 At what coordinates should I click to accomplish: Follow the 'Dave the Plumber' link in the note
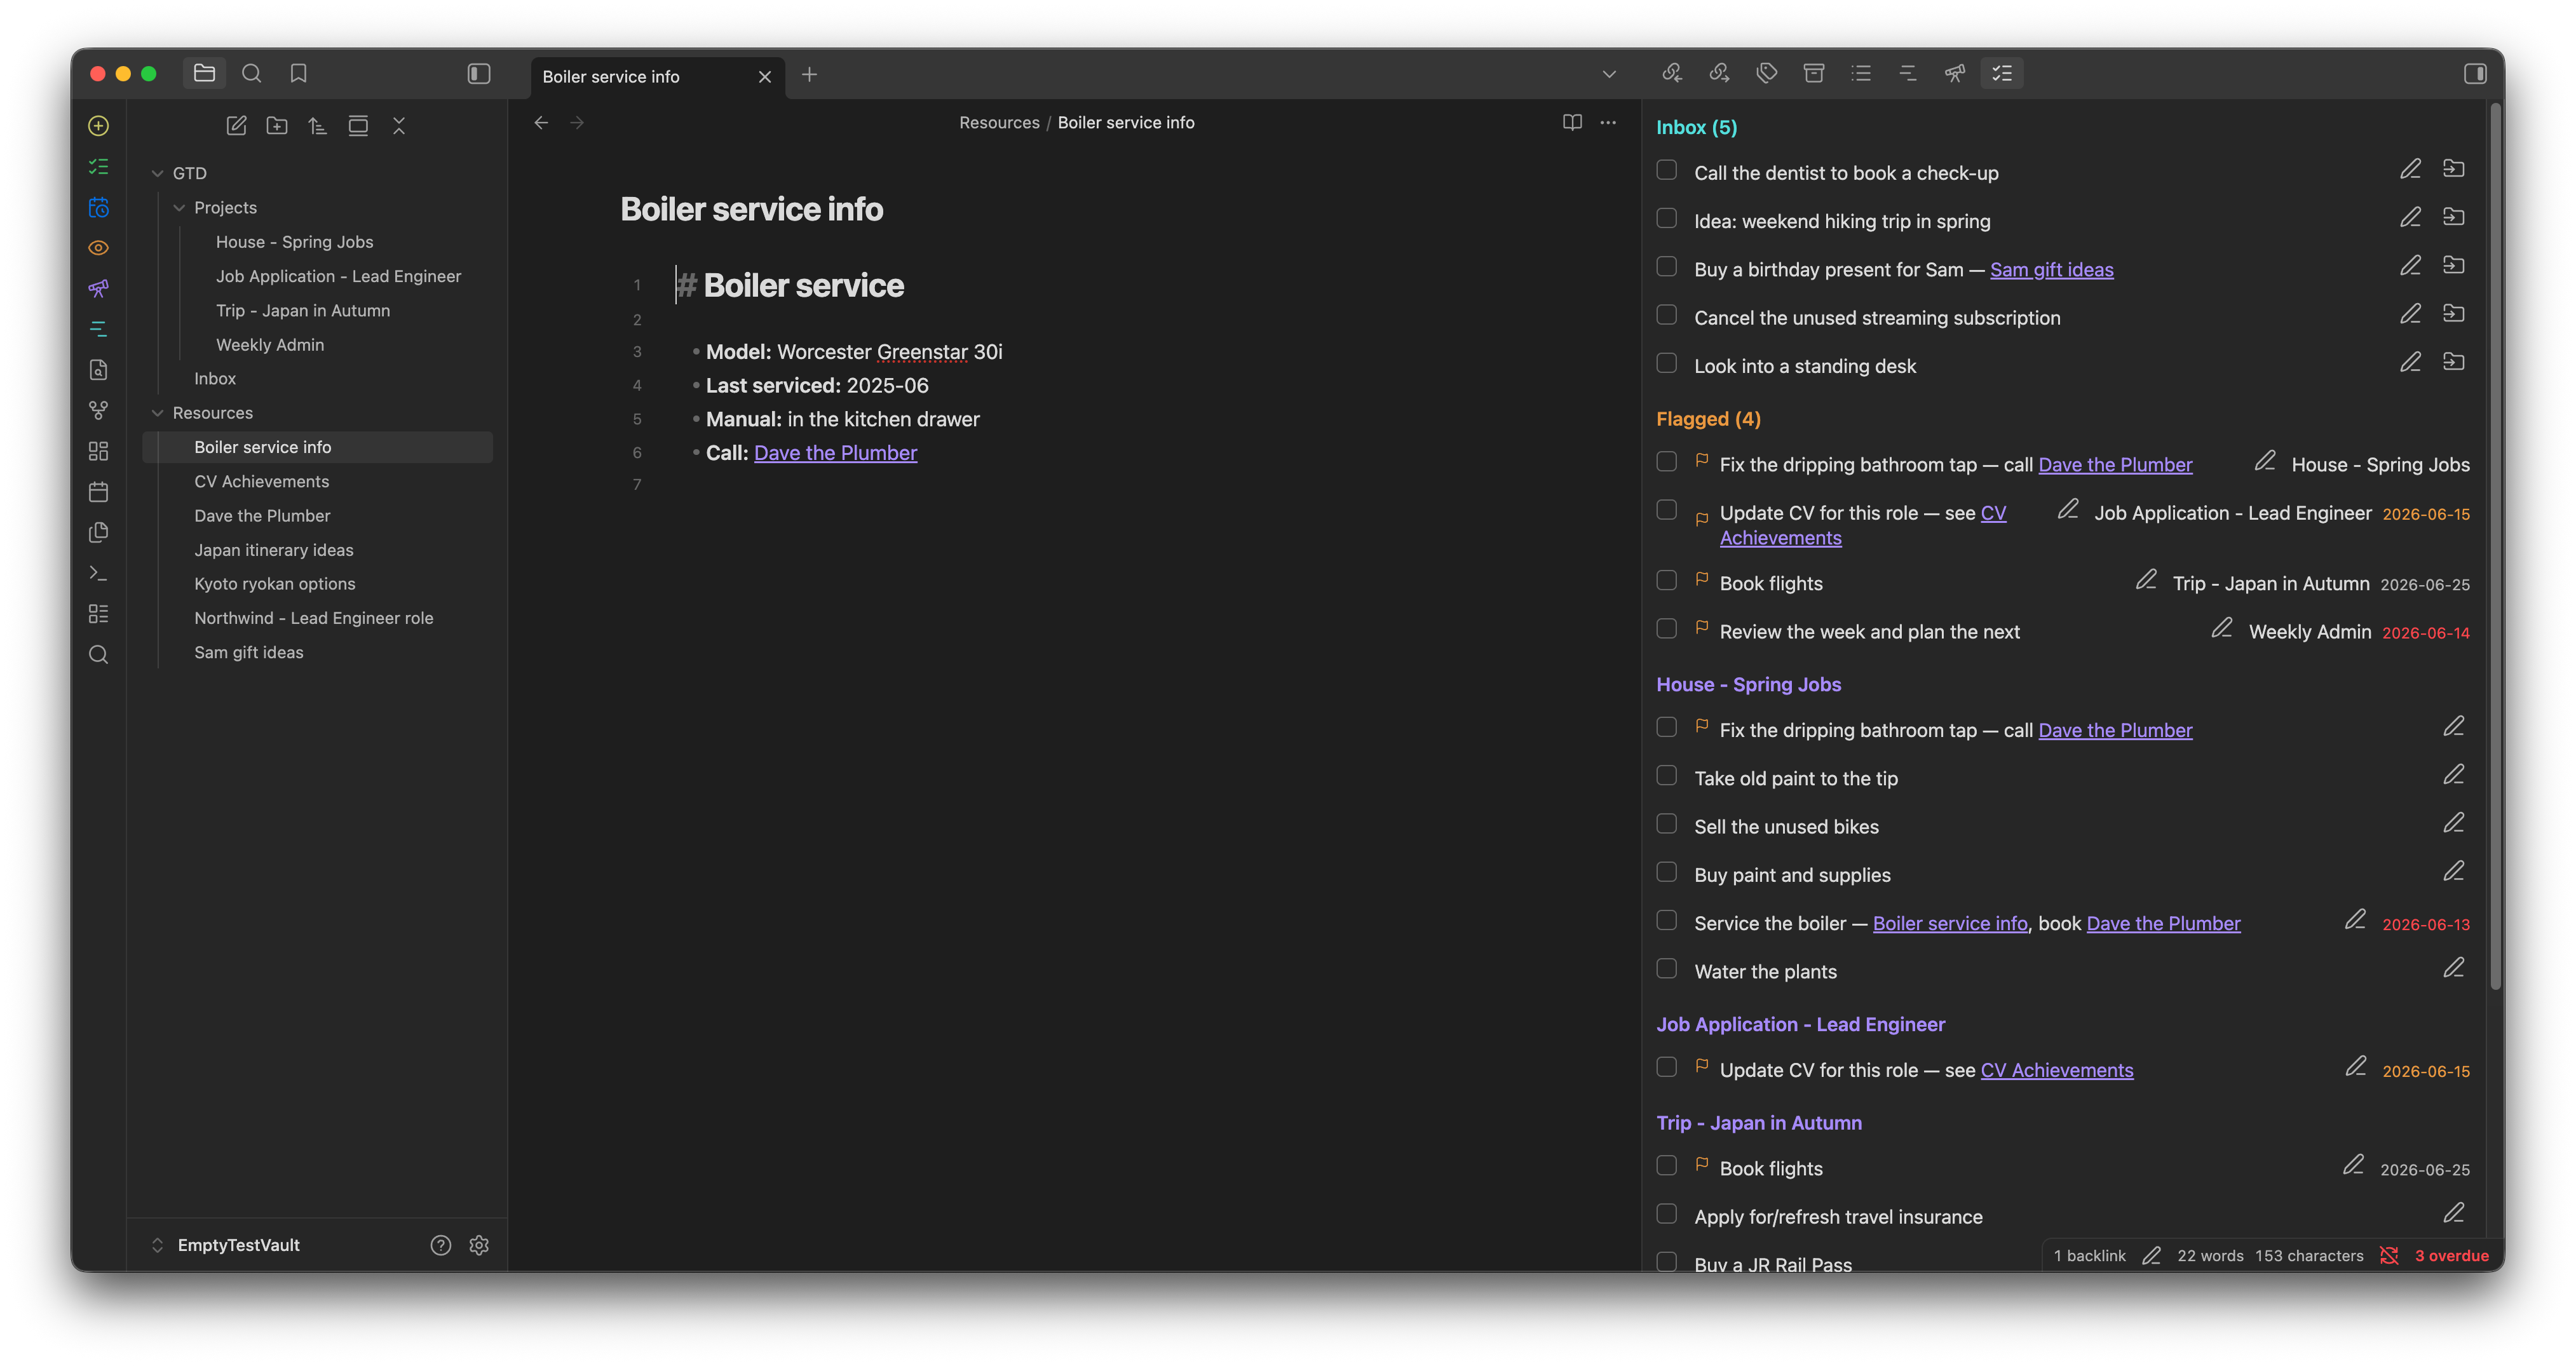(x=835, y=453)
